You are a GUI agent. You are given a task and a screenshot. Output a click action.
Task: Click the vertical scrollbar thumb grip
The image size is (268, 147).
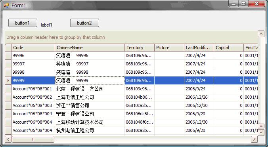click(x=261, y=126)
